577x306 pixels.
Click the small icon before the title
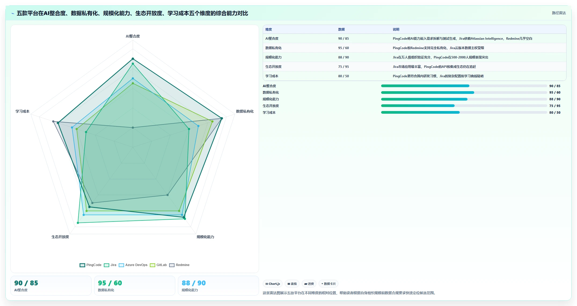tap(13, 13)
